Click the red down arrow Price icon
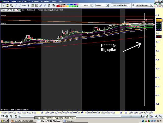 [x=17, y=10]
